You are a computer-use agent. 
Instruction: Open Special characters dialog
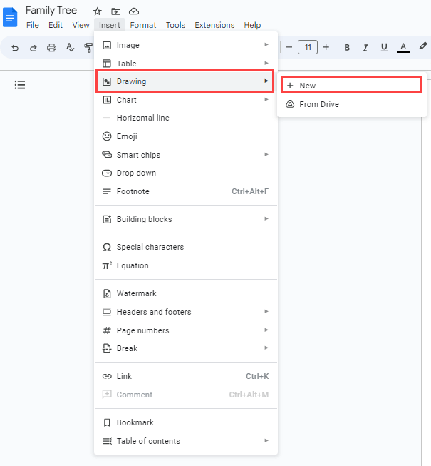[186, 247]
